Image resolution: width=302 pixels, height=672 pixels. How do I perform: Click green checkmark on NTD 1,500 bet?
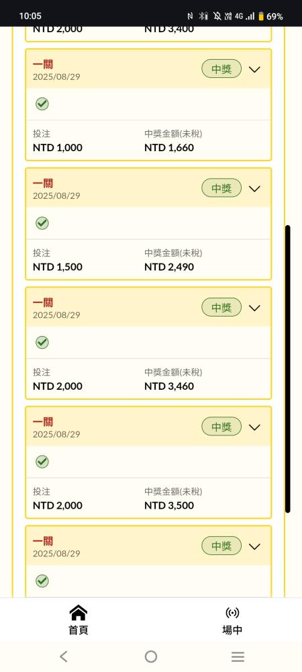(42, 223)
